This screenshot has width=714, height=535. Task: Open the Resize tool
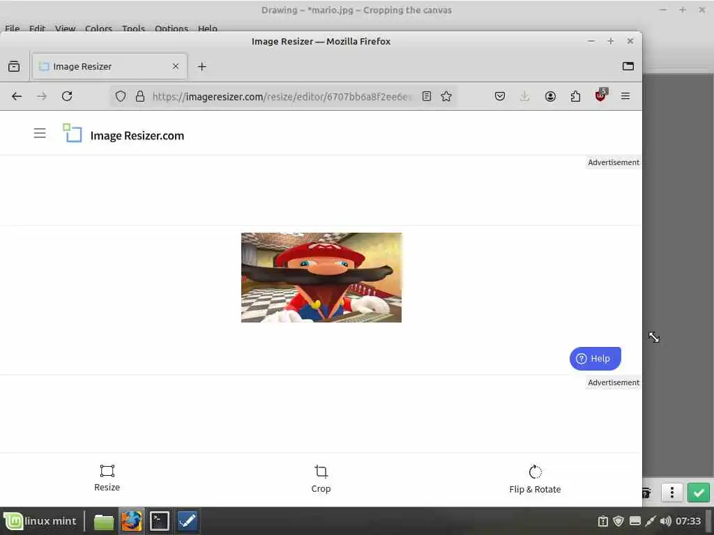pos(107,478)
